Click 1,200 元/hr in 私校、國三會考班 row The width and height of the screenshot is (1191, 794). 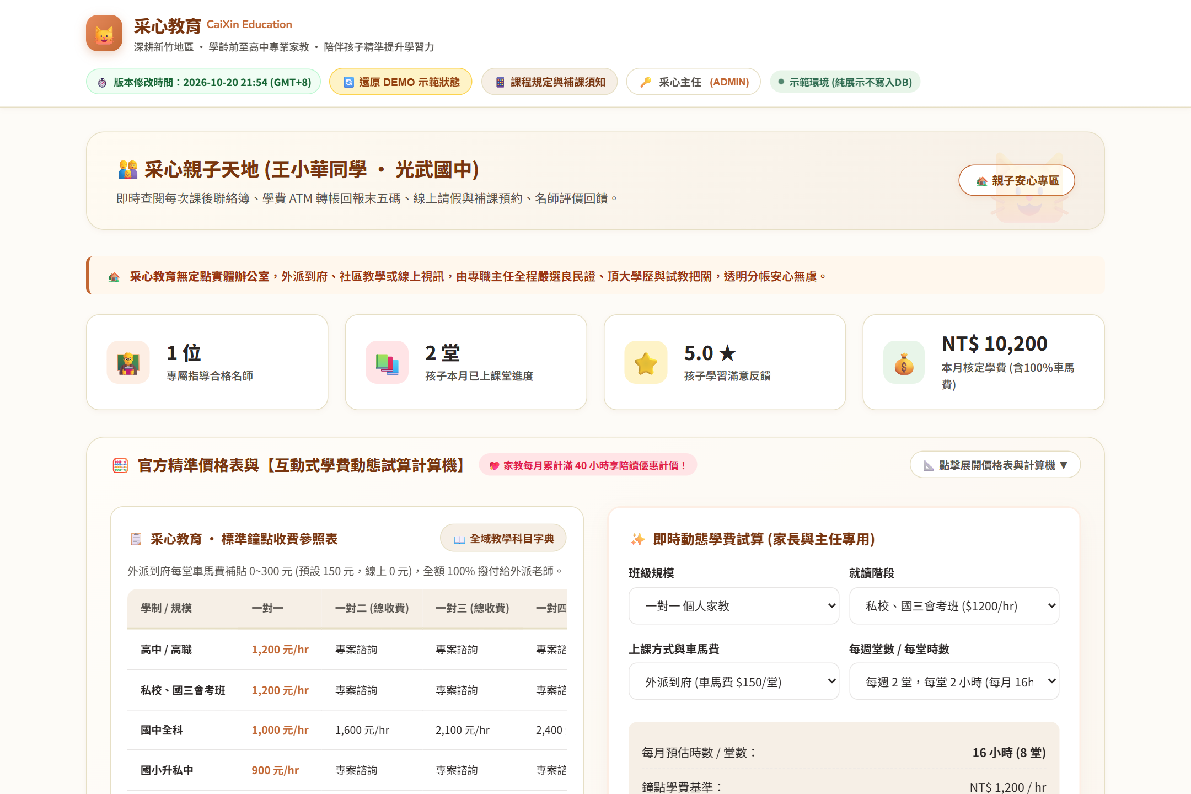280,690
